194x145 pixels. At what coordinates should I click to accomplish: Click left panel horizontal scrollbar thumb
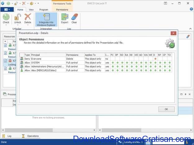pos(29,130)
